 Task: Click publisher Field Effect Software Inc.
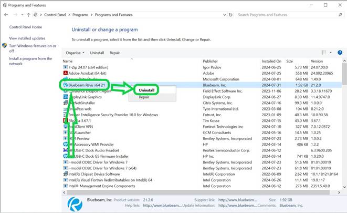[x=223, y=91]
